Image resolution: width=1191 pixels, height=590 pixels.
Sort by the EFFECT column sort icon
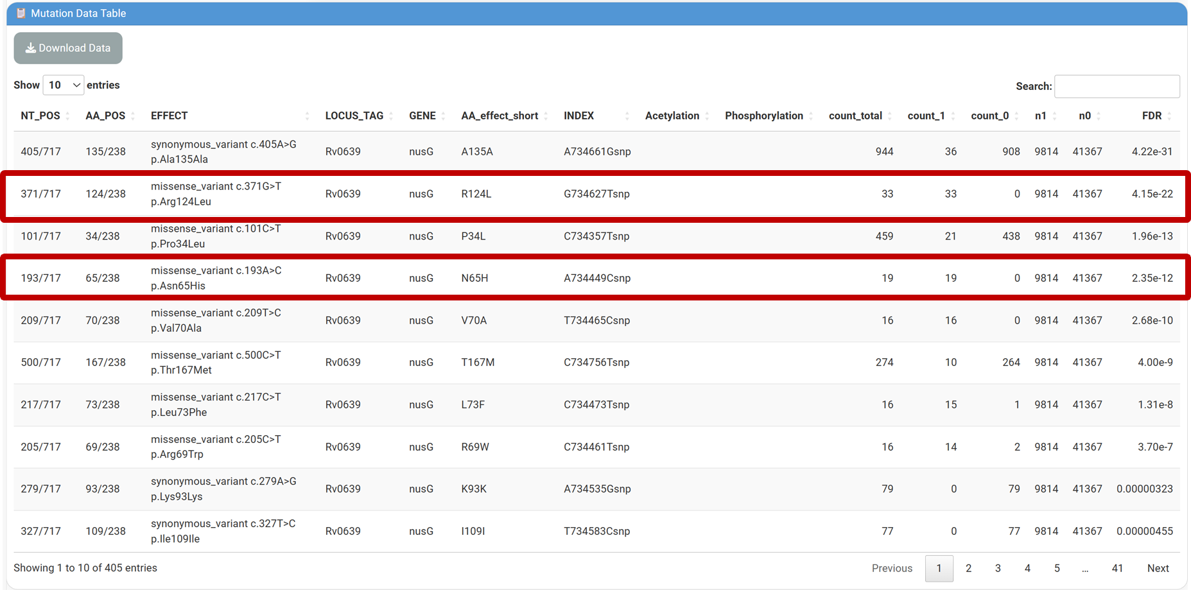coord(307,116)
